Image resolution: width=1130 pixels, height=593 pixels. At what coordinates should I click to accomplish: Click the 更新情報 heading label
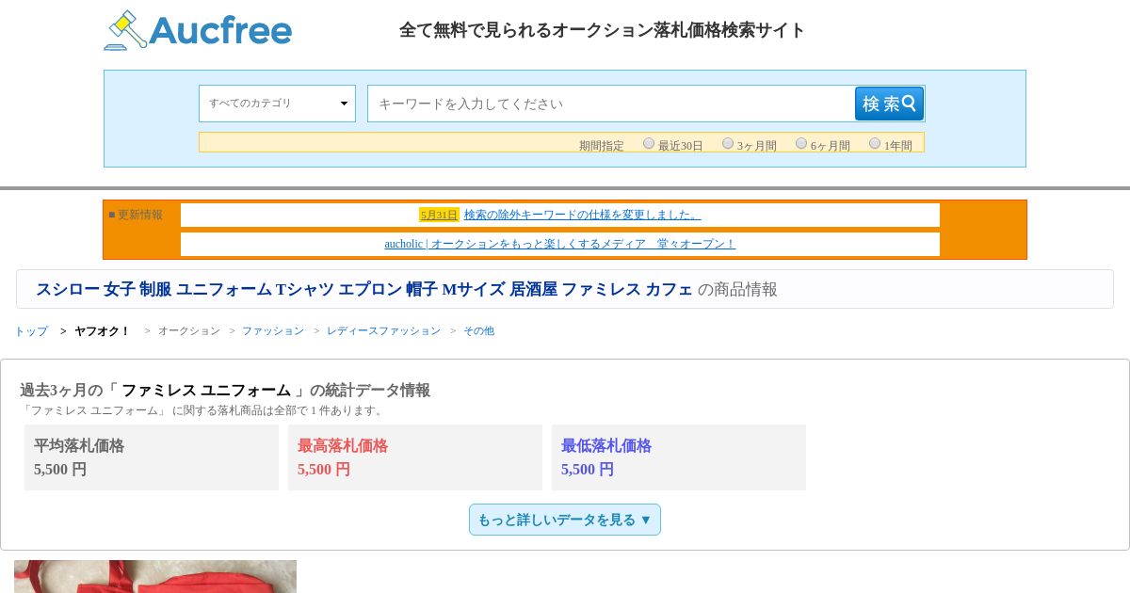pos(136,215)
